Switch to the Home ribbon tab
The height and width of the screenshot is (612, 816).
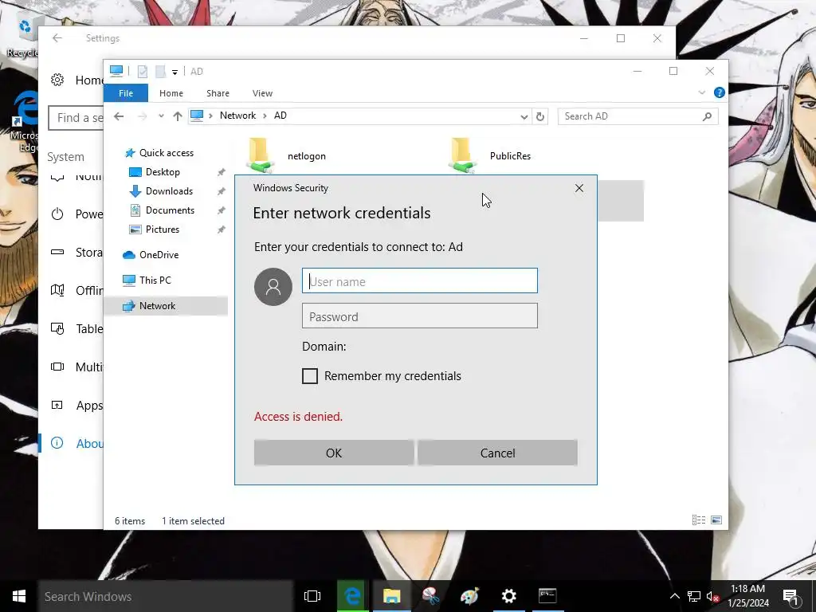pos(171,93)
